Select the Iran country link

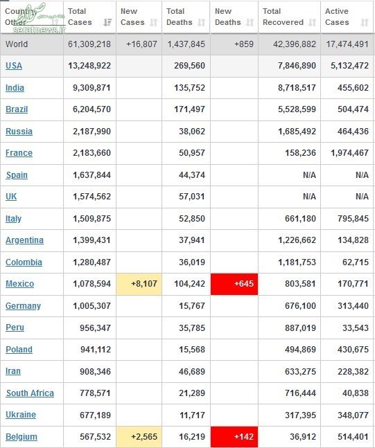click(x=13, y=371)
